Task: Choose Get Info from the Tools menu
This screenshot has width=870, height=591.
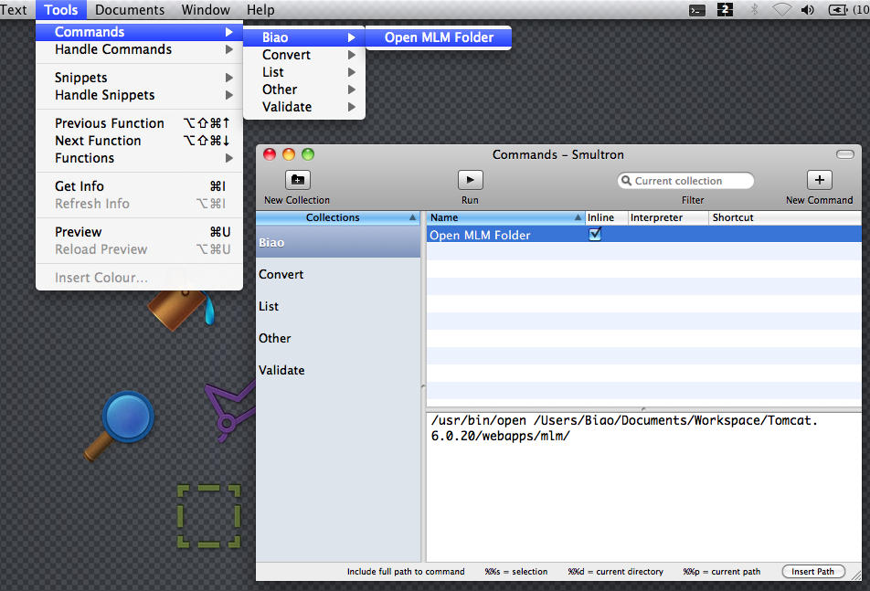Action: click(x=80, y=186)
